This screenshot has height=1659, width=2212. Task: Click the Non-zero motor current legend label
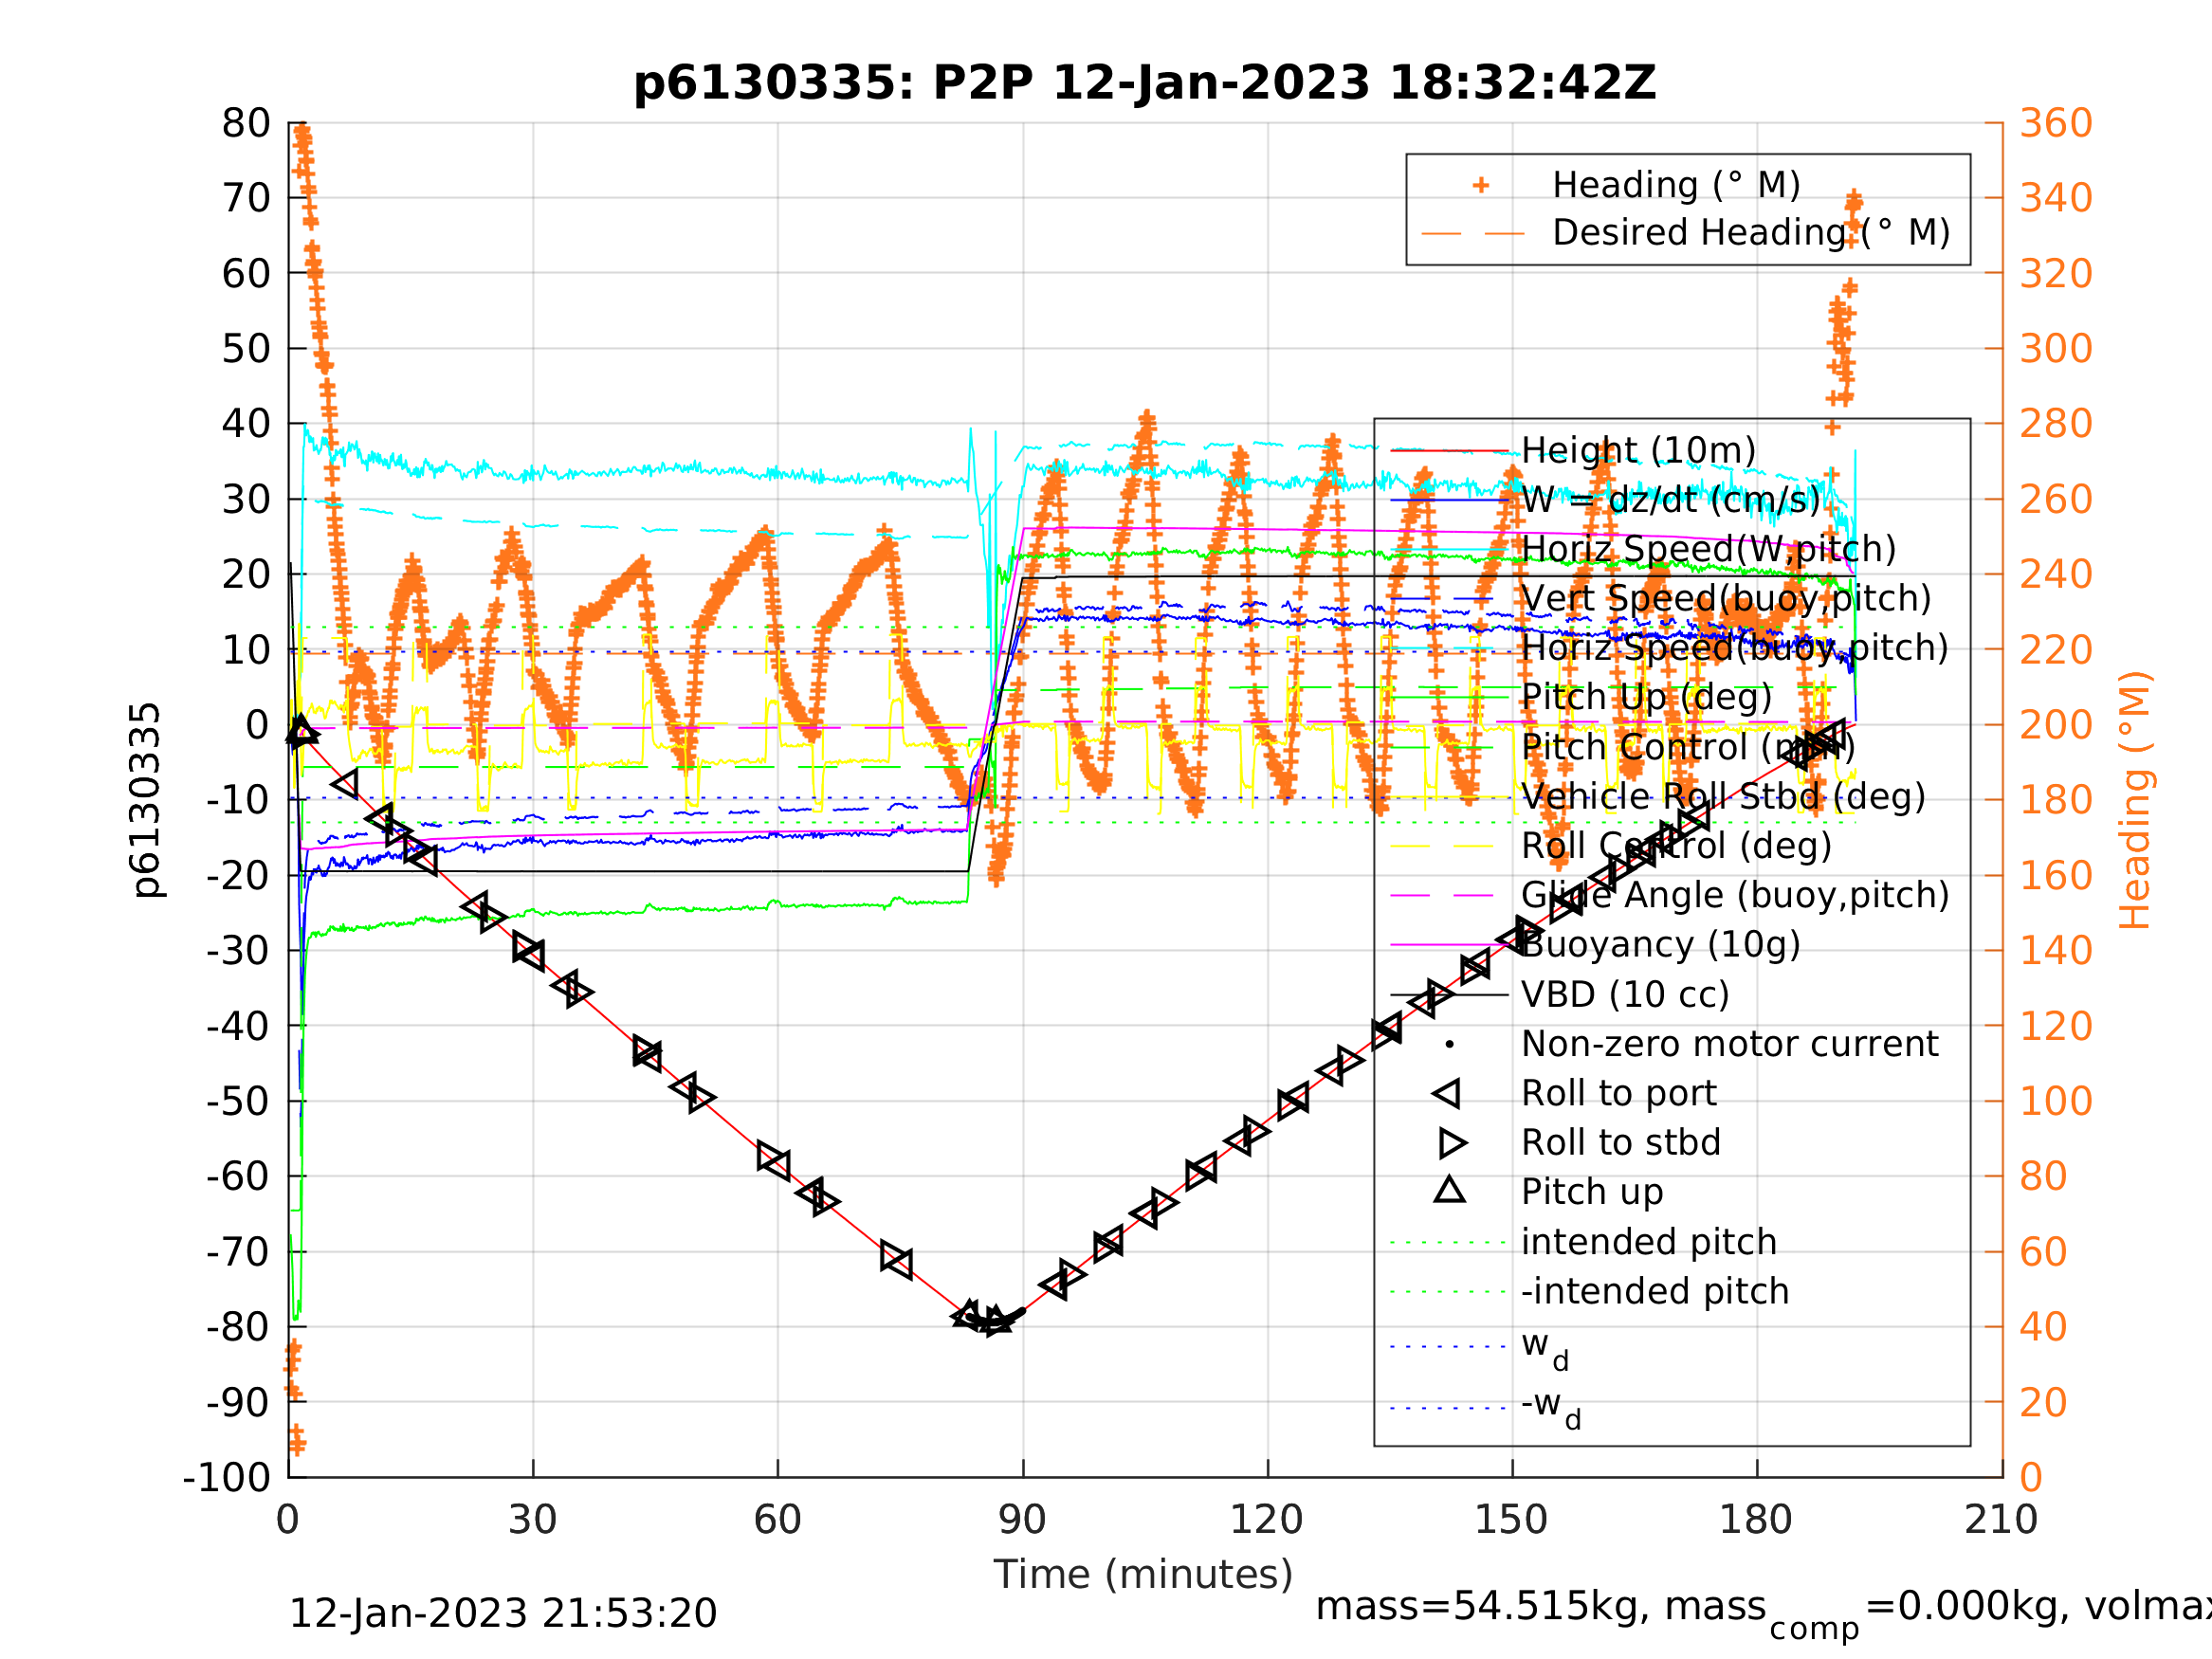tap(1729, 1043)
